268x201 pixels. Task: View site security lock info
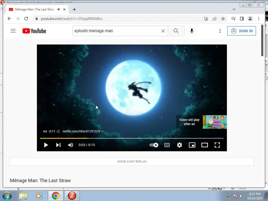36,19
